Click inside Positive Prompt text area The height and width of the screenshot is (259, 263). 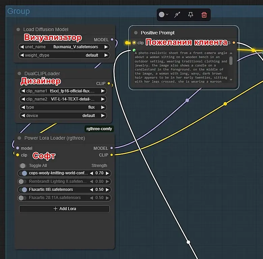tap(181, 67)
